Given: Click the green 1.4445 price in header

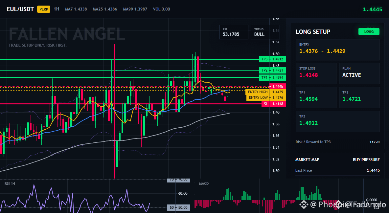Looking at the screenshot, I should (372, 10).
